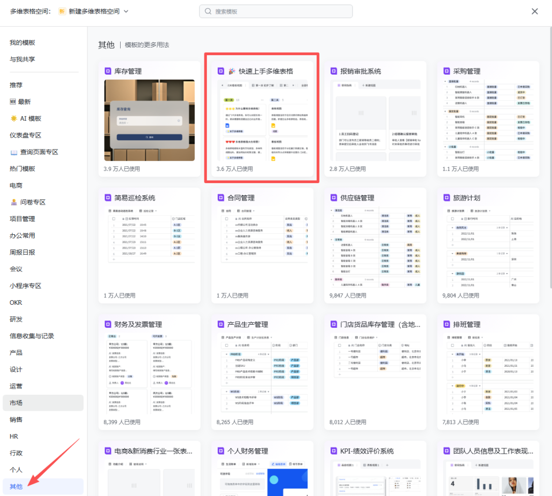The image size is (552, 496).
Task: Open the 电商 category in sidebar
Action: coord(16,186)
